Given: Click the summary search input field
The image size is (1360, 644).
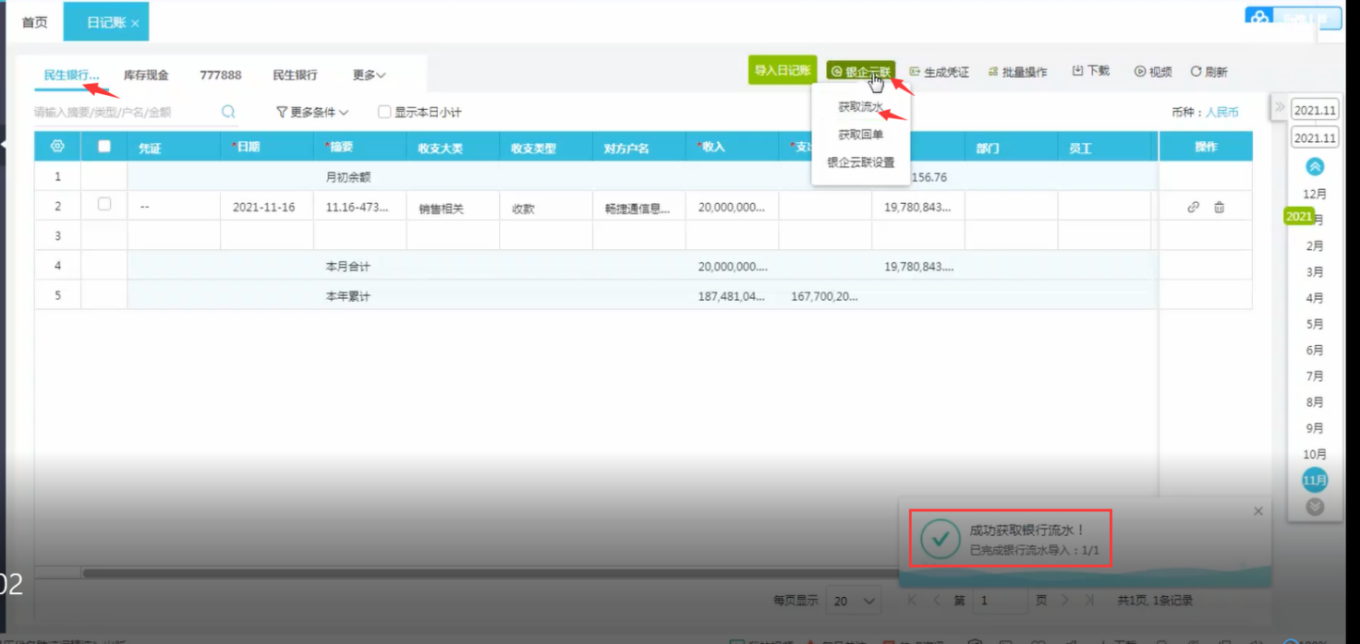Looking at the screenshot, I should click(125, 113).
